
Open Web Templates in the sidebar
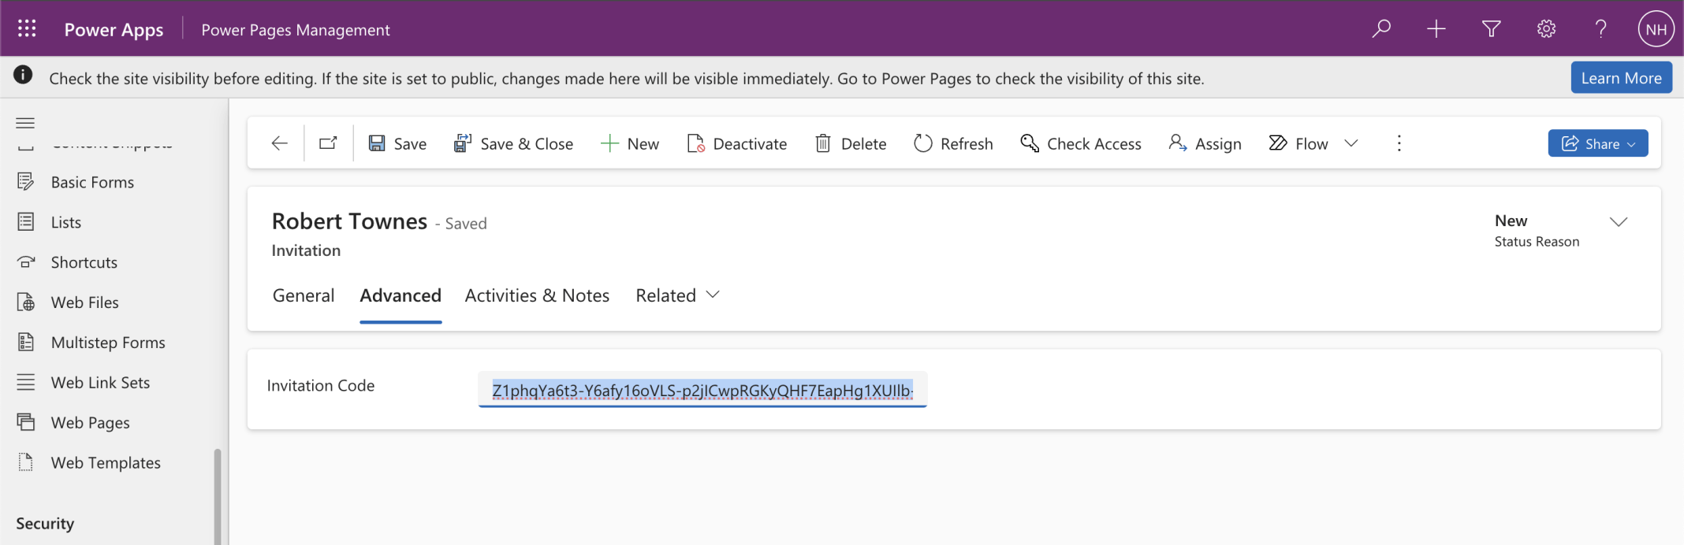coord(106,463)
